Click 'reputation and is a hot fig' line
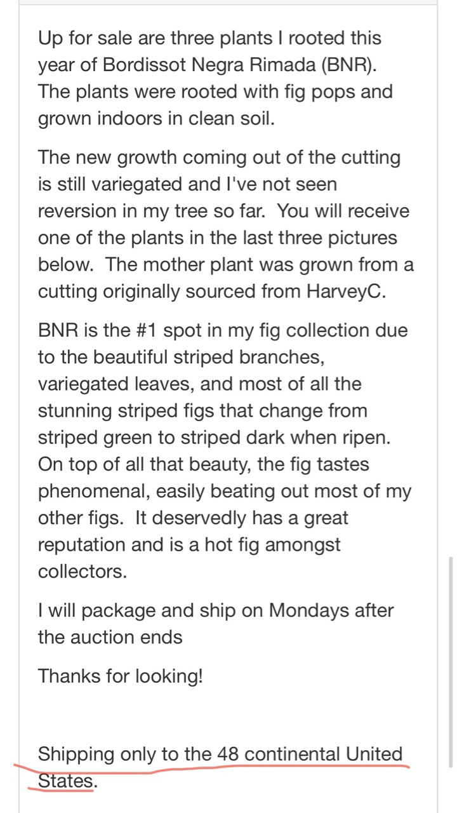The image size is (457, 813). (x=190, y=544)
